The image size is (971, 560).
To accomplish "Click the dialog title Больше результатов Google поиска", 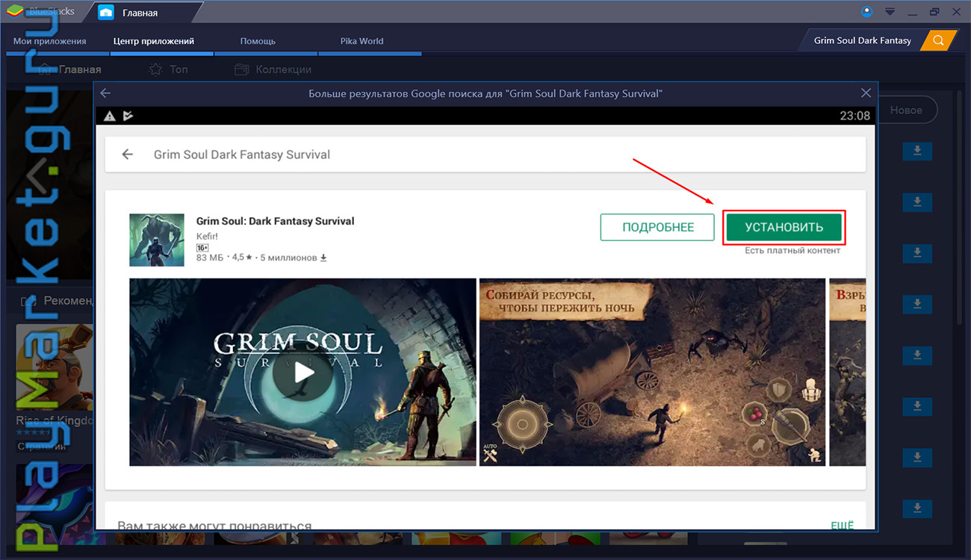I will pos(485,93).
